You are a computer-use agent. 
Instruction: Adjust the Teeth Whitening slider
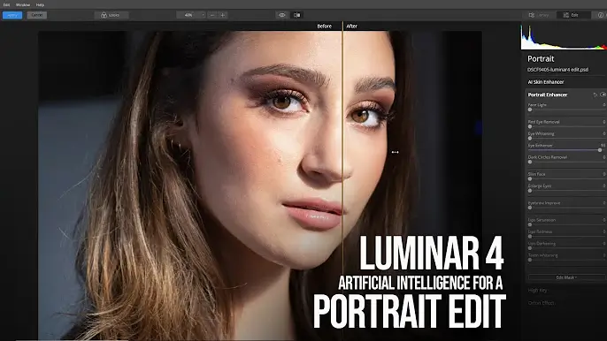point(567,260)
